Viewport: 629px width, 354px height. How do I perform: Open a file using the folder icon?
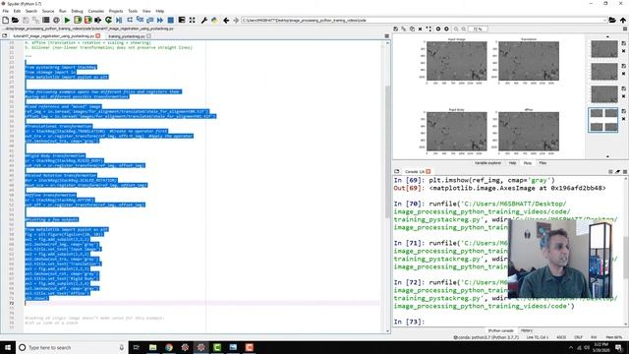[15, 20]
